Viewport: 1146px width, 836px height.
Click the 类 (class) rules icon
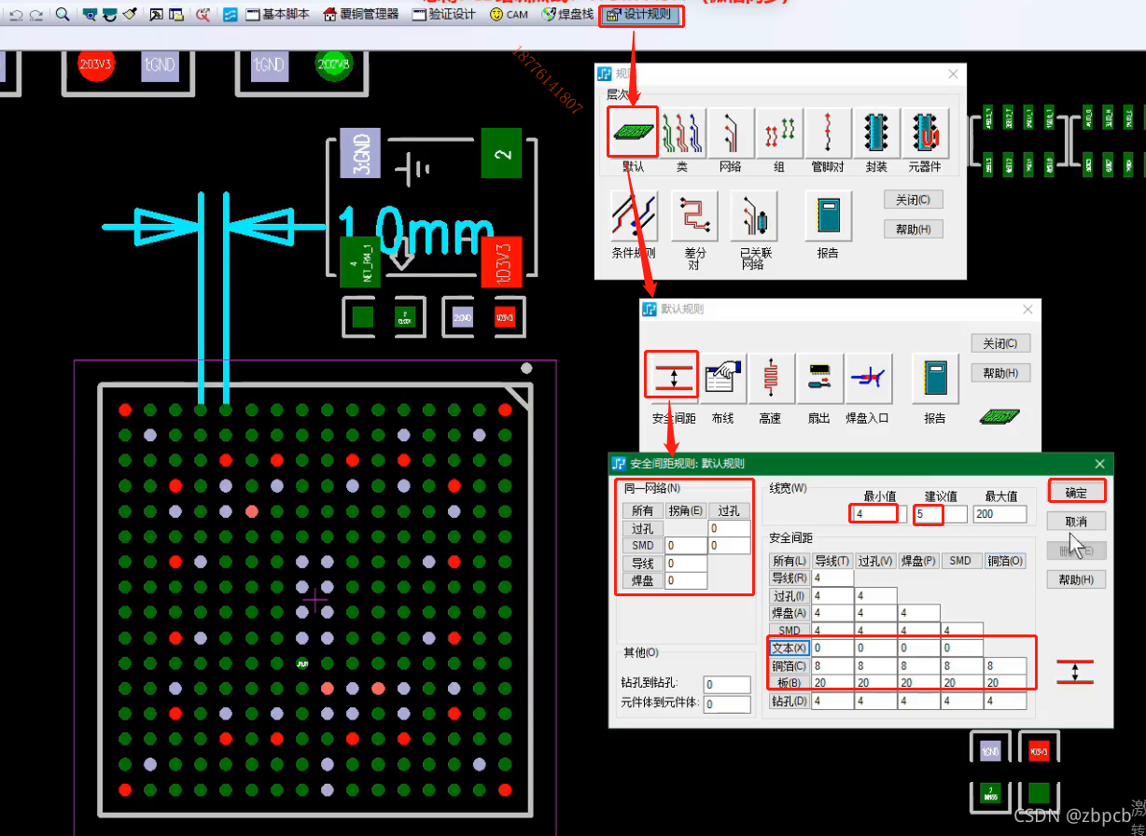682,134
